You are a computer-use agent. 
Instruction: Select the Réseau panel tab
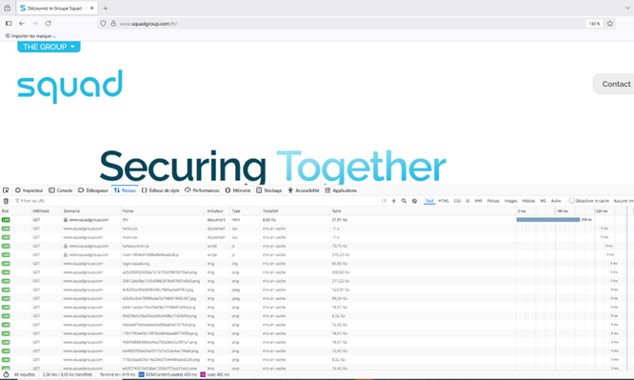(x=125, y=190)
